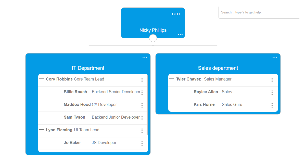
Task: Collapse Nicky Phillips' child nodes
Action: click(x=153, y=38)
